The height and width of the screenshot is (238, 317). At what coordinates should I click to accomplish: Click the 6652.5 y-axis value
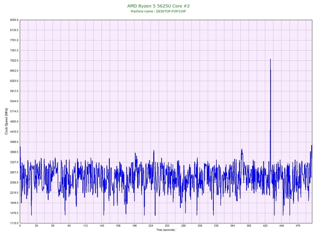pyautogui.click(x=14, y=71)
